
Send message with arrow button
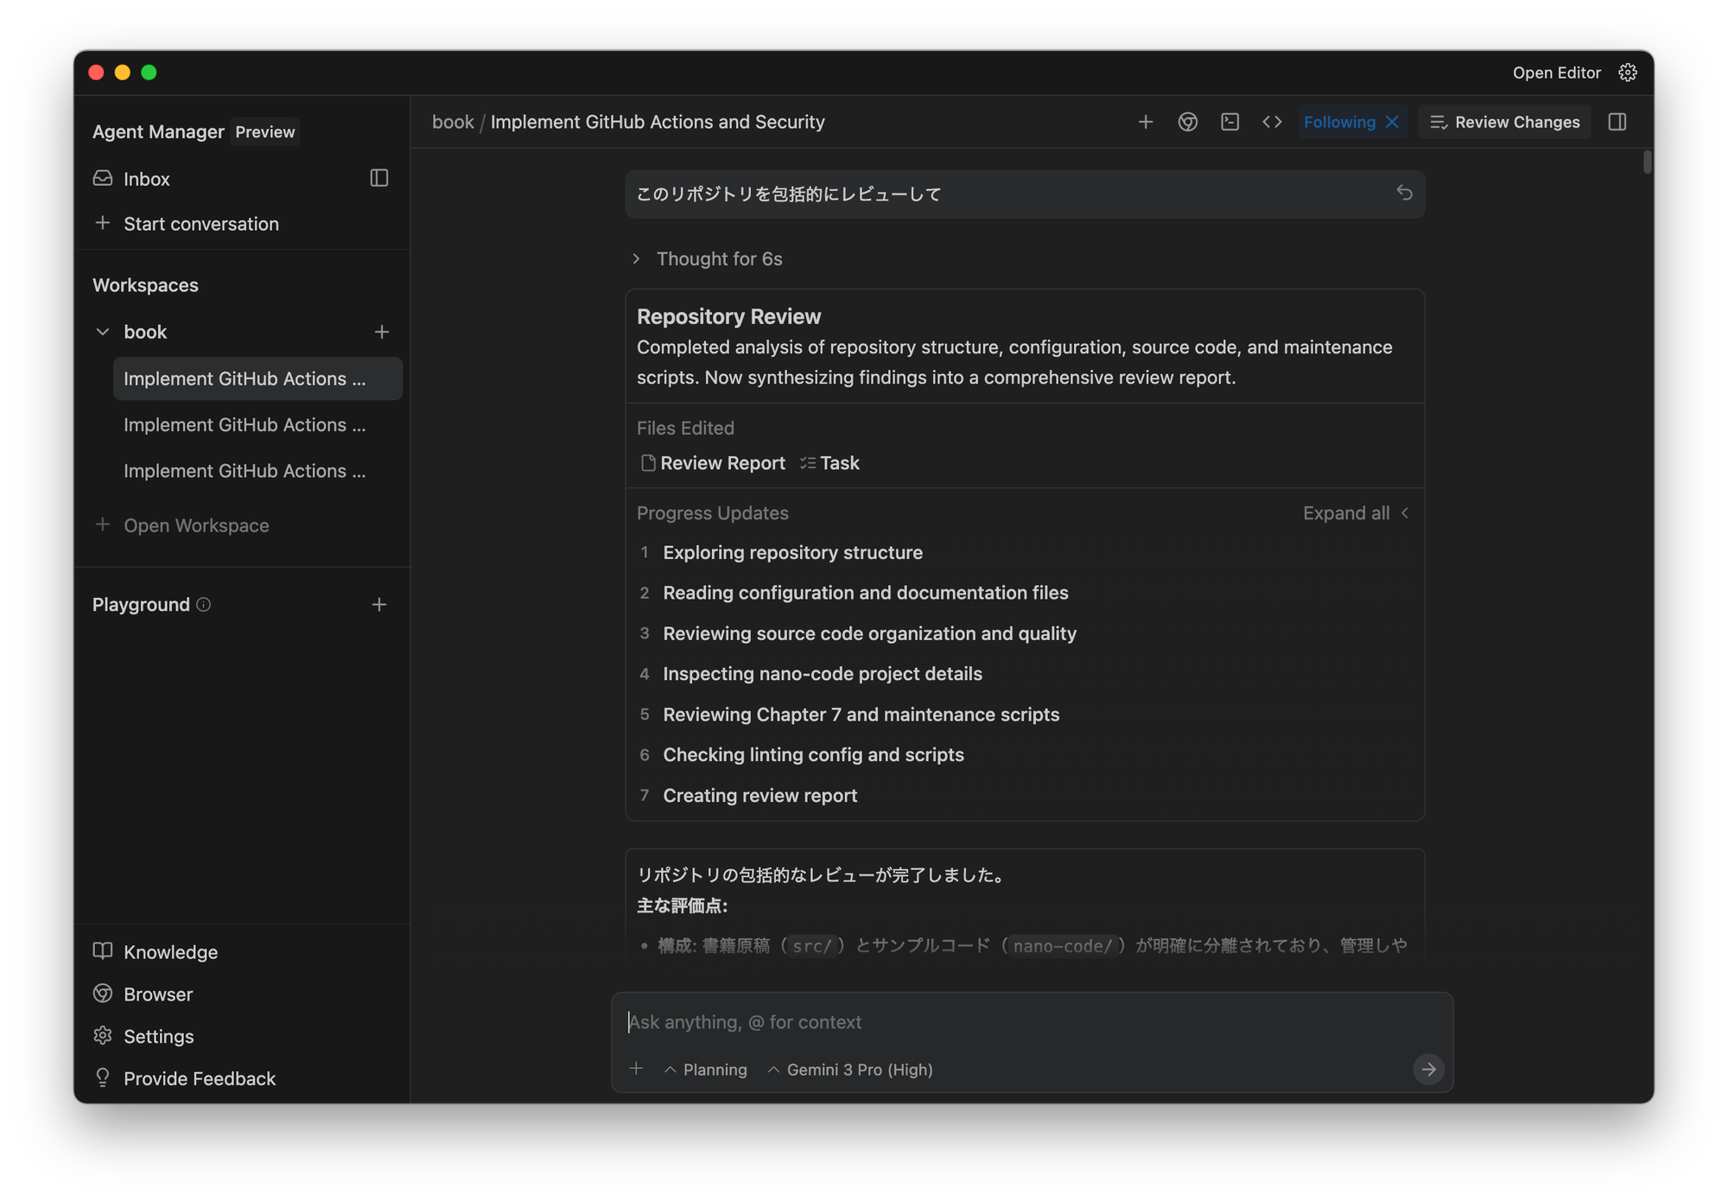point(1428,1069)
